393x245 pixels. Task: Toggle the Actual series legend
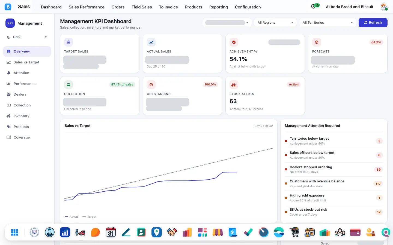pyautogui.click(x=72, y=217)
